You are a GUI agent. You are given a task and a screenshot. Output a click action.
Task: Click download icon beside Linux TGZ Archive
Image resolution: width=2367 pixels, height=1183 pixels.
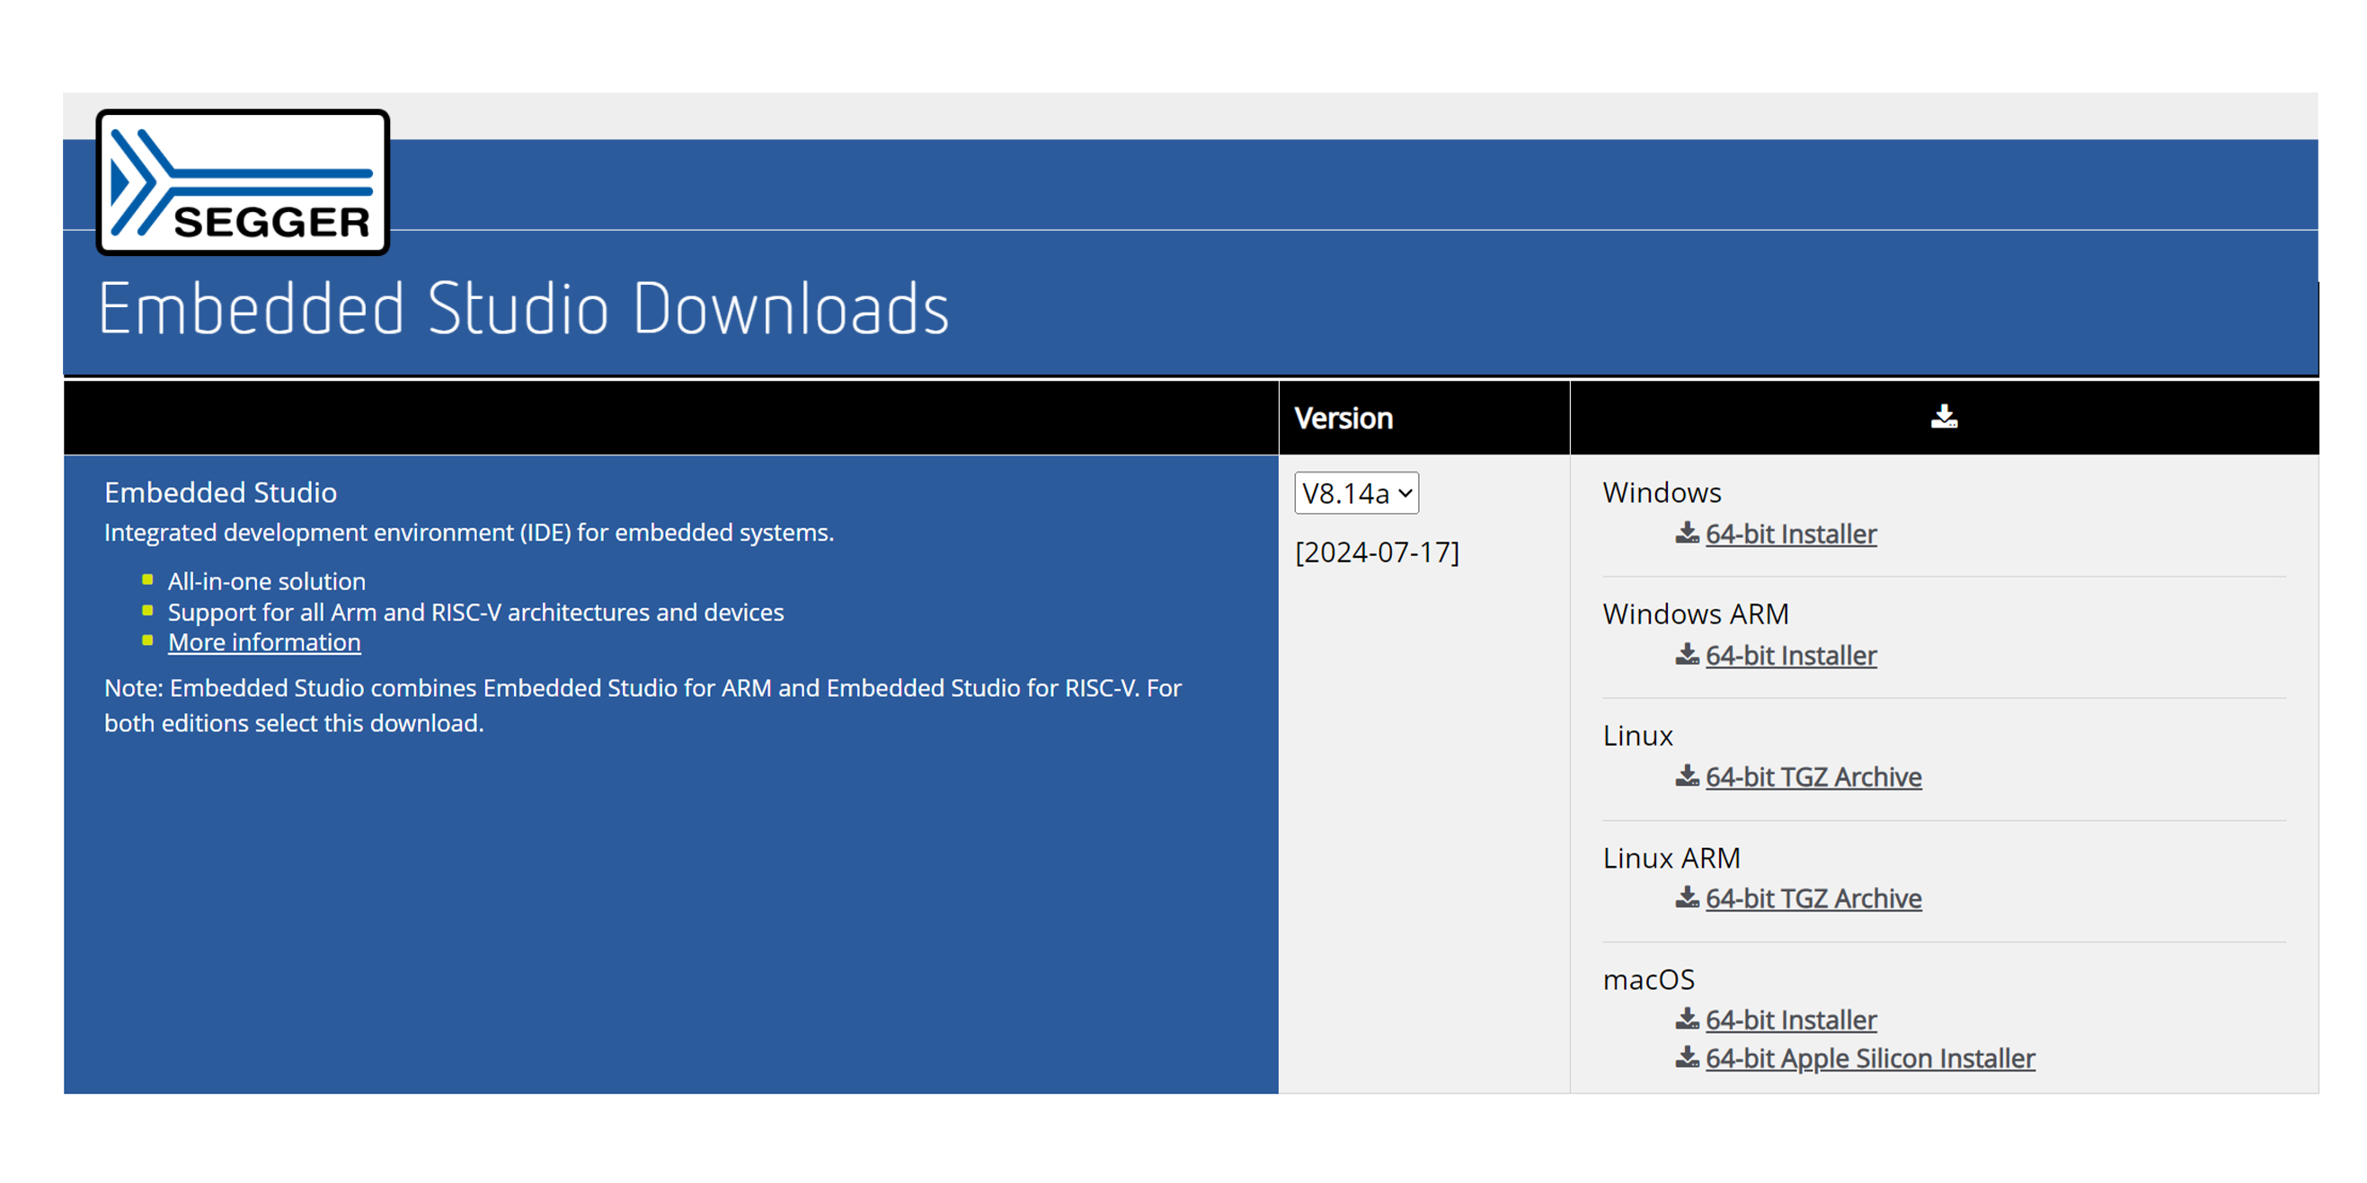pos(1687,776)
